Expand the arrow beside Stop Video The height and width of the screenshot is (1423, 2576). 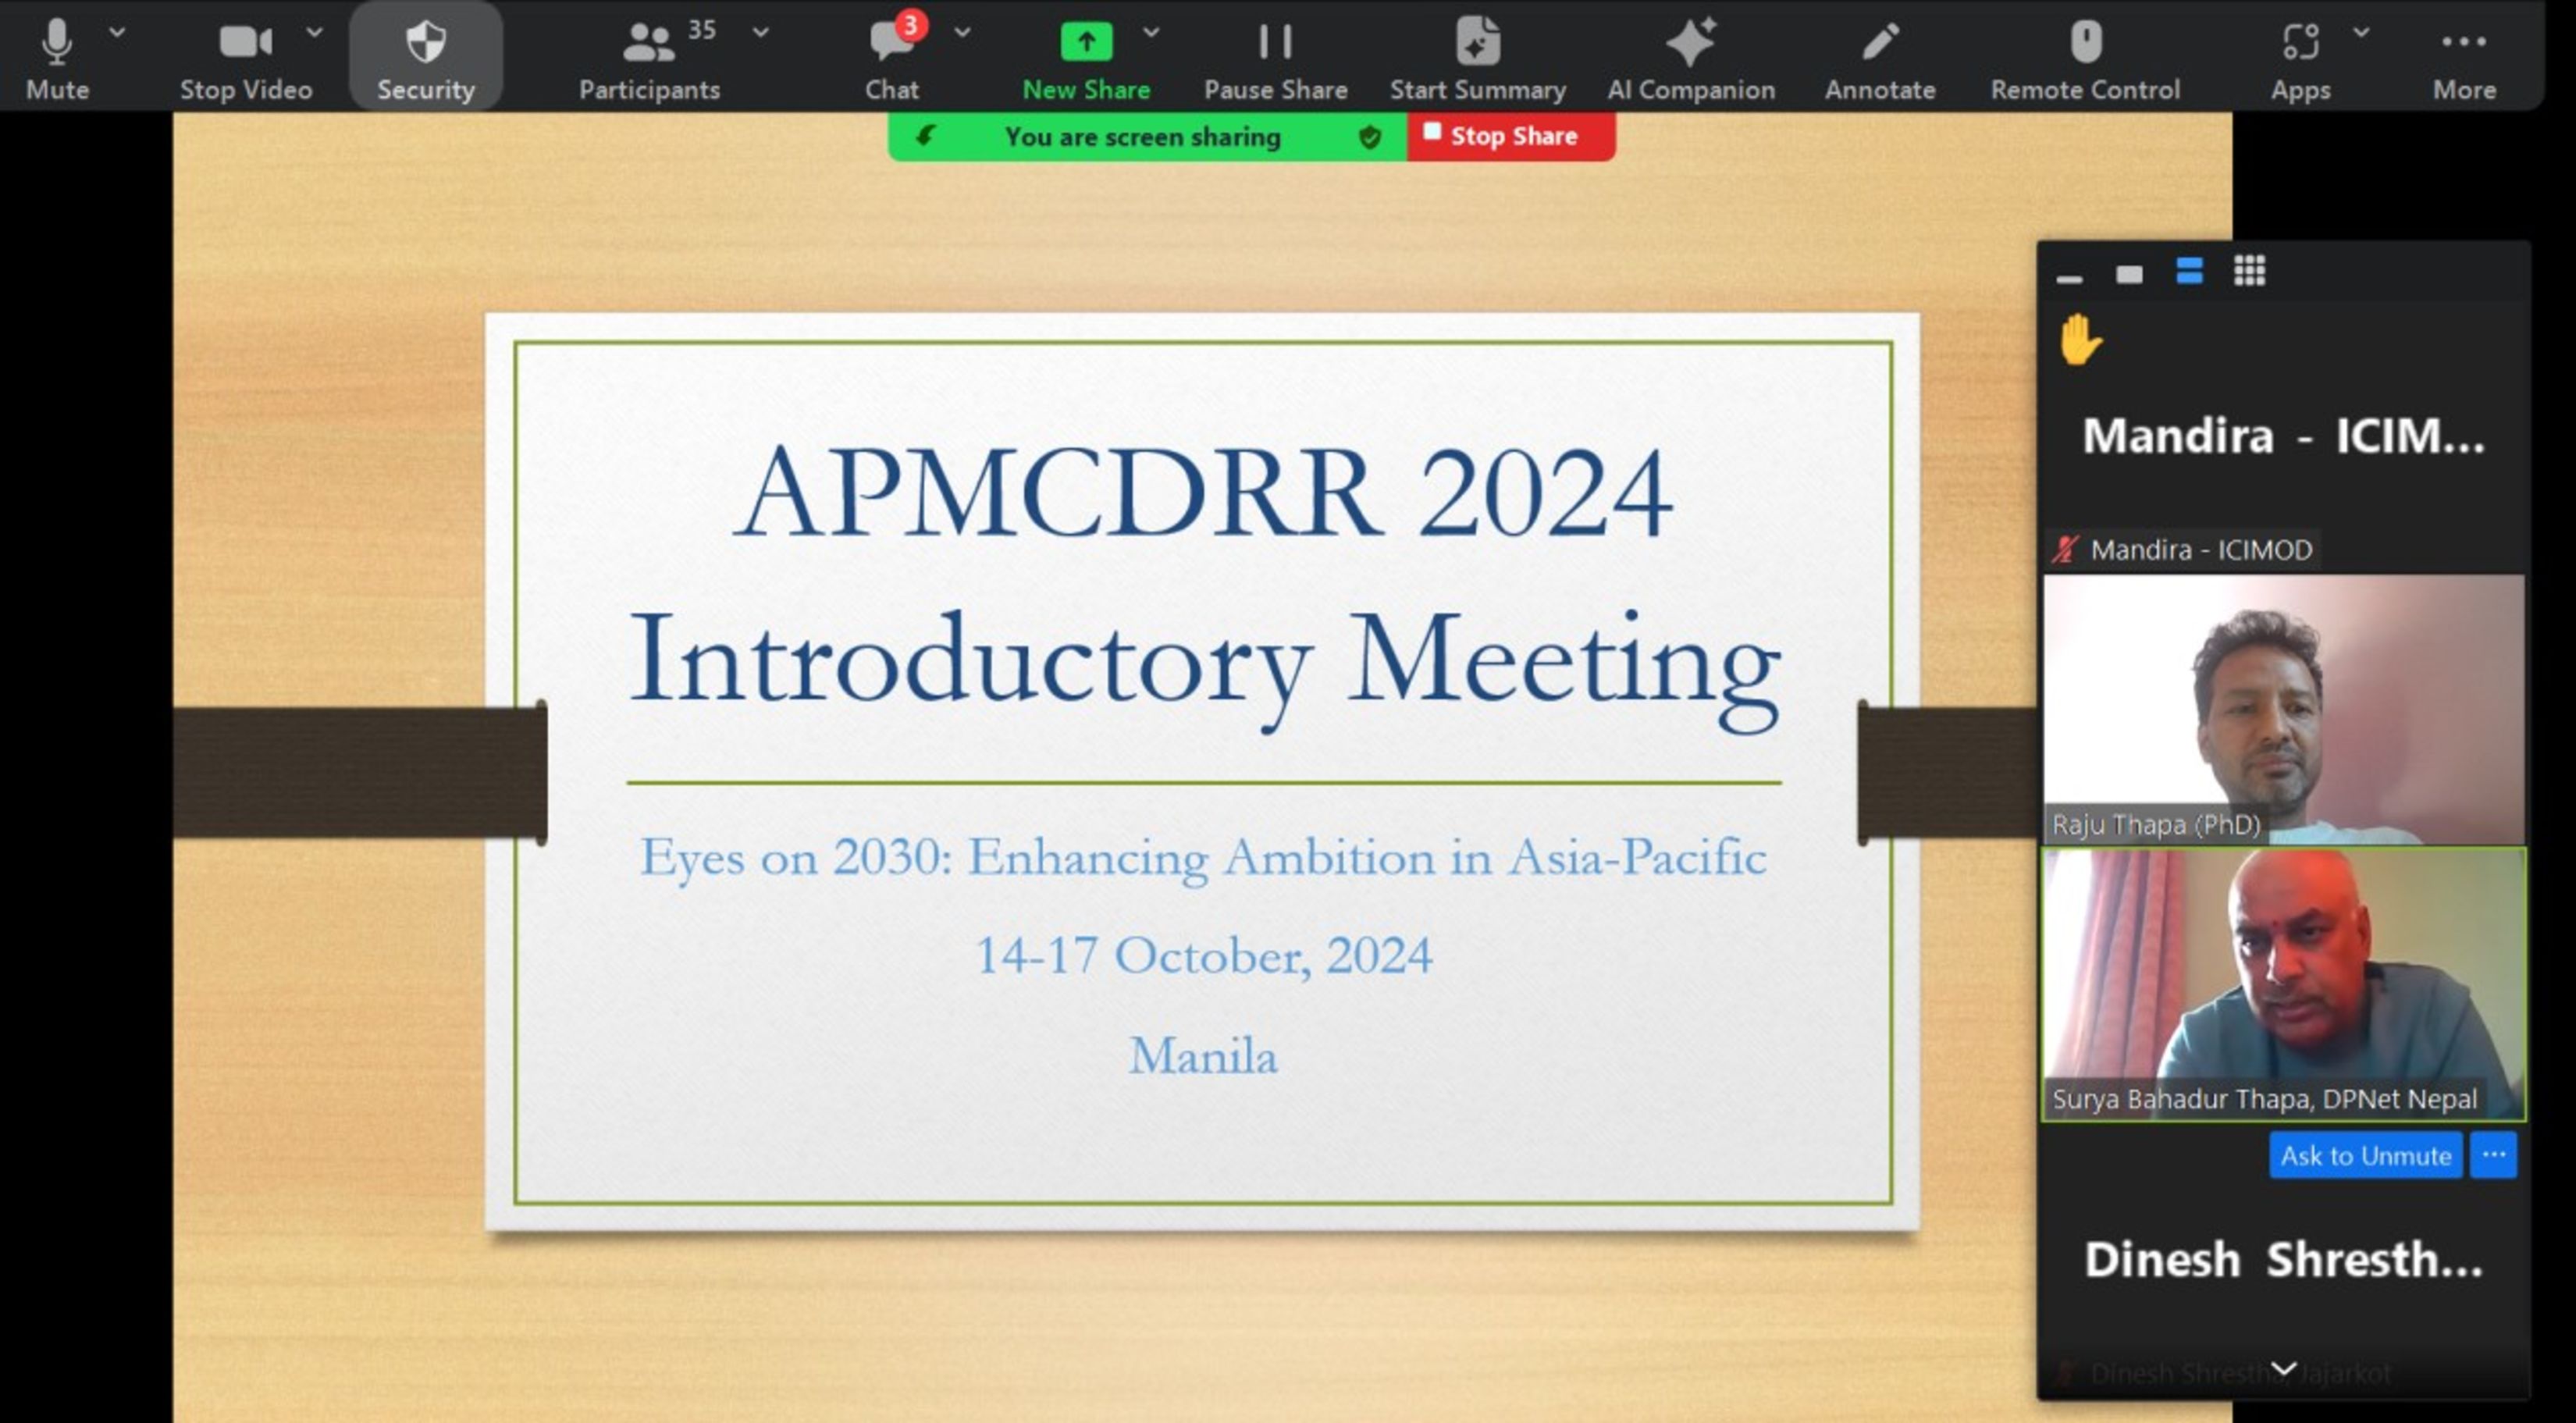pos(314,32)
